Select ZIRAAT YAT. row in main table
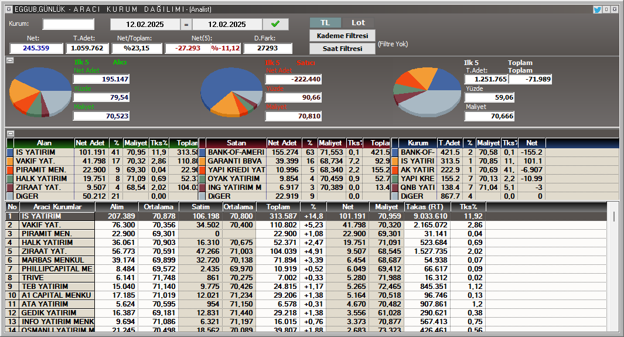Image resolution: width=624 pixels, height=337 pixels. tap(306, 251)
